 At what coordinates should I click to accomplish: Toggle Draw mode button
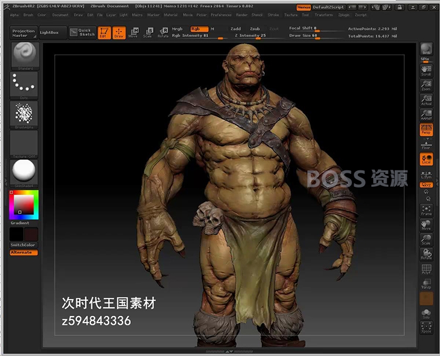tap(119, 32)
